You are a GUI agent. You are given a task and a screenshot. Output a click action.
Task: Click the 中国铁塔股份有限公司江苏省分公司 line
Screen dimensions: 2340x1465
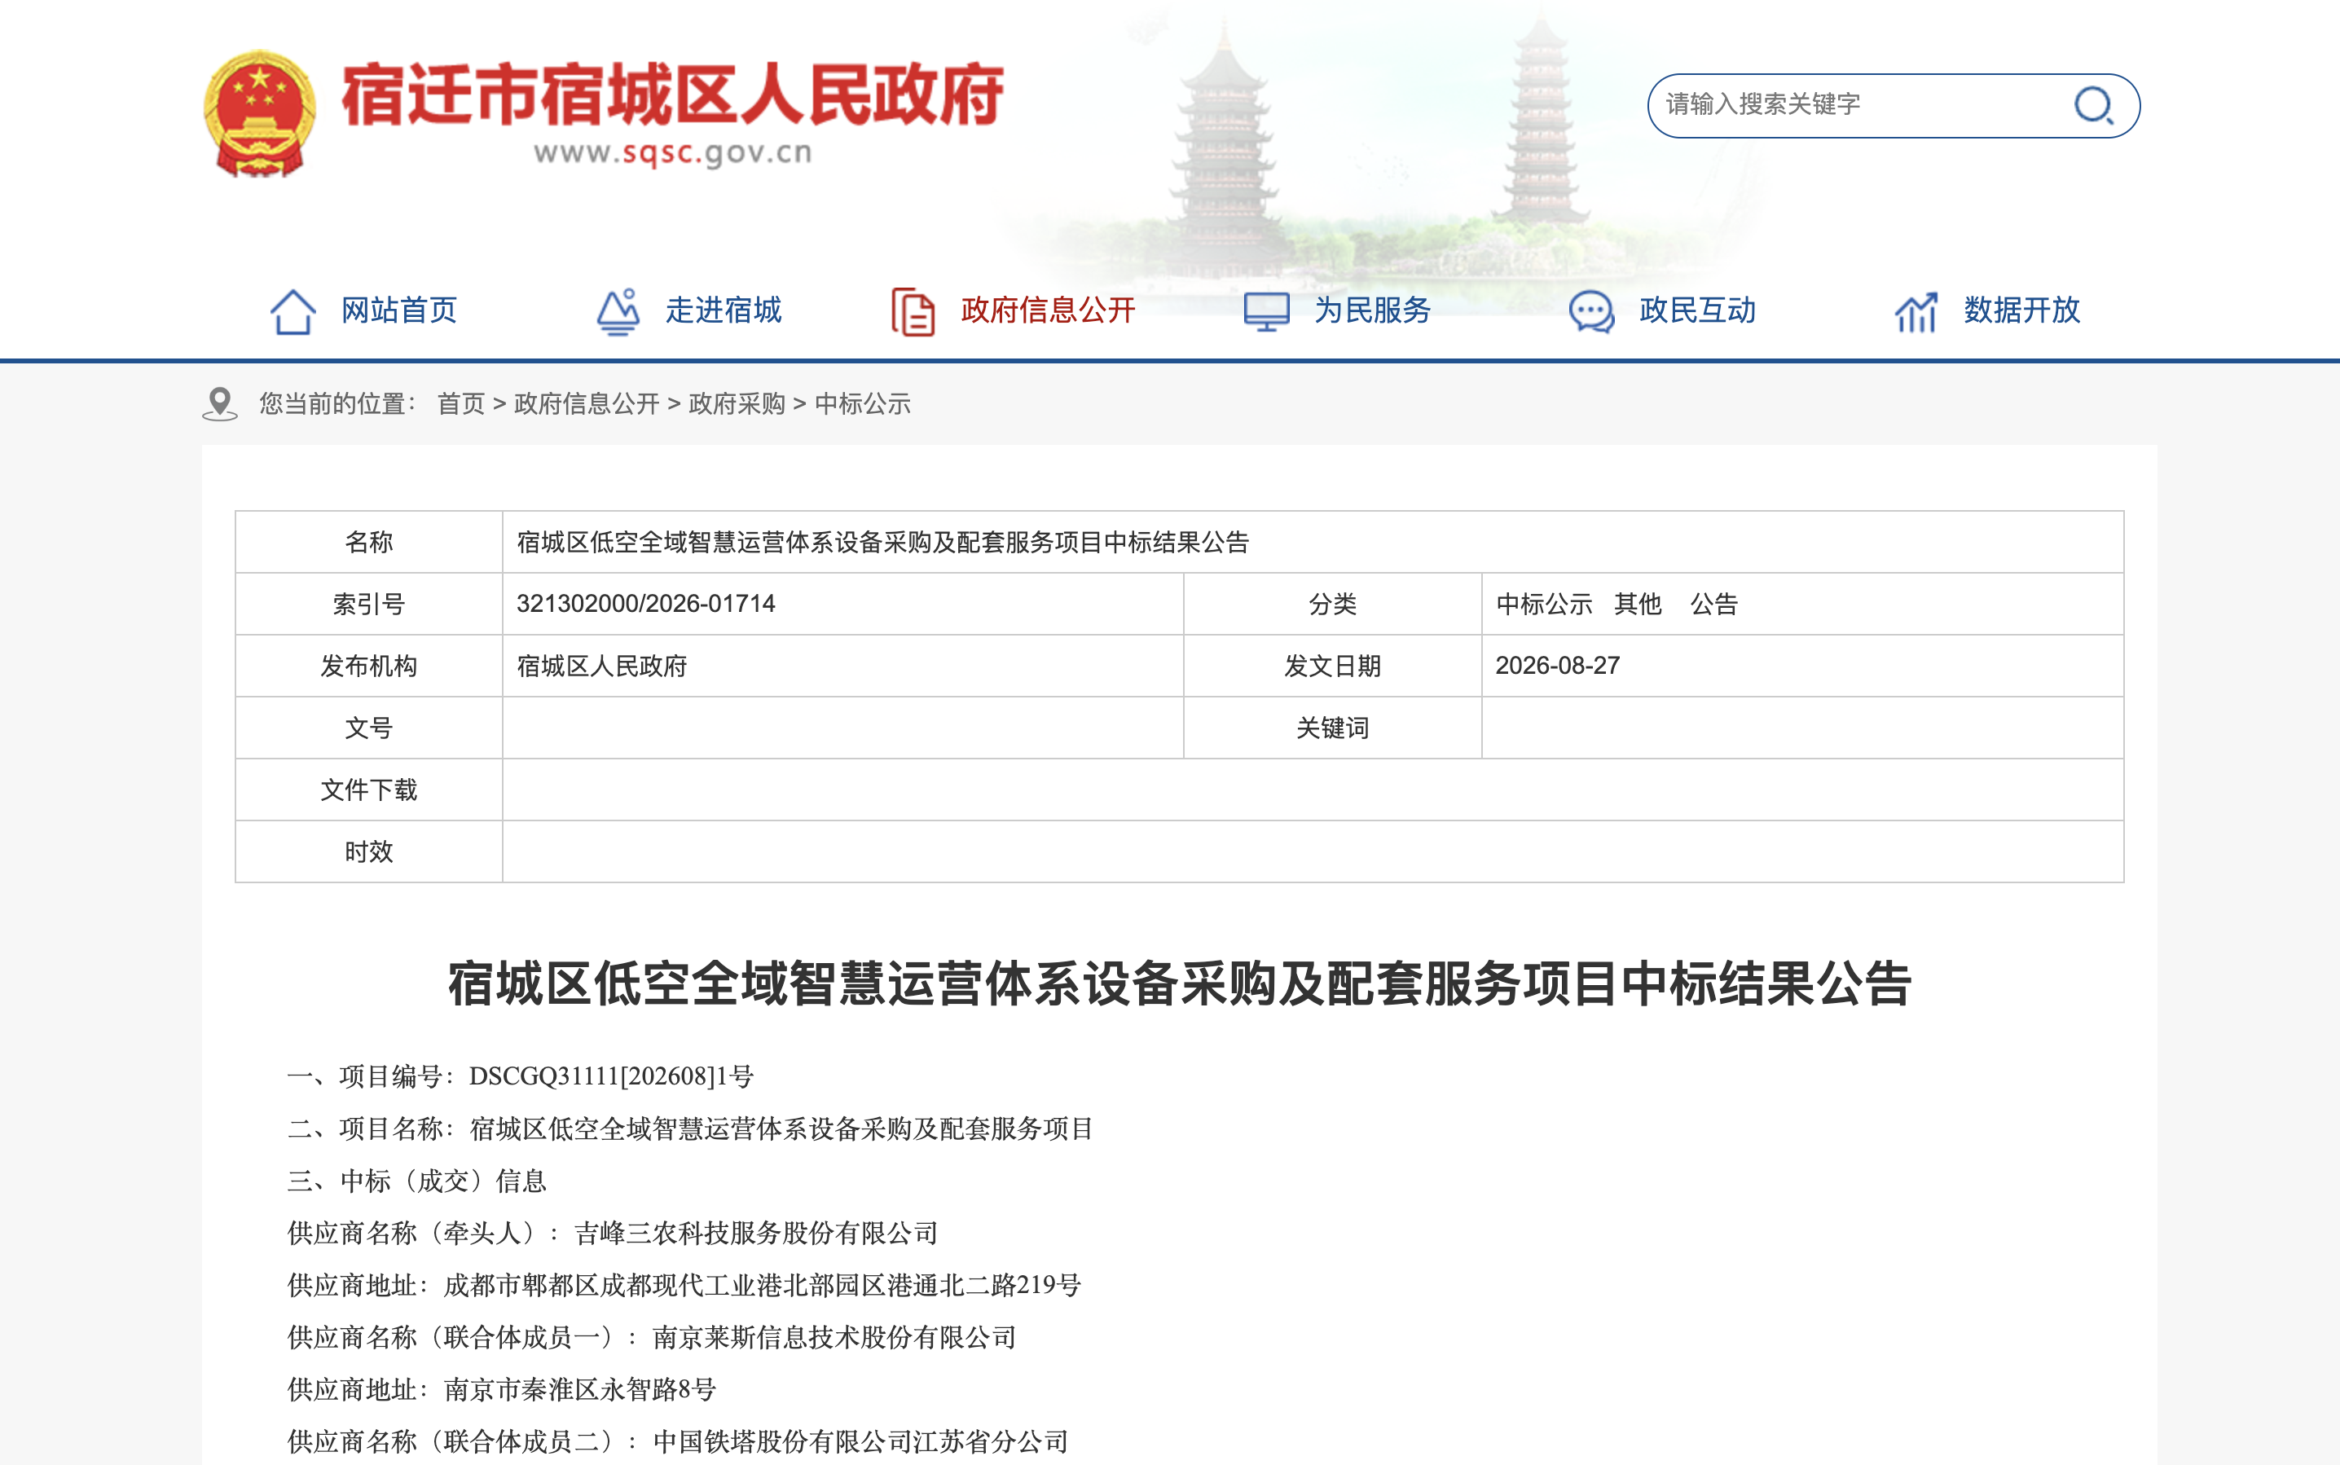click(x=678, y=1441)
